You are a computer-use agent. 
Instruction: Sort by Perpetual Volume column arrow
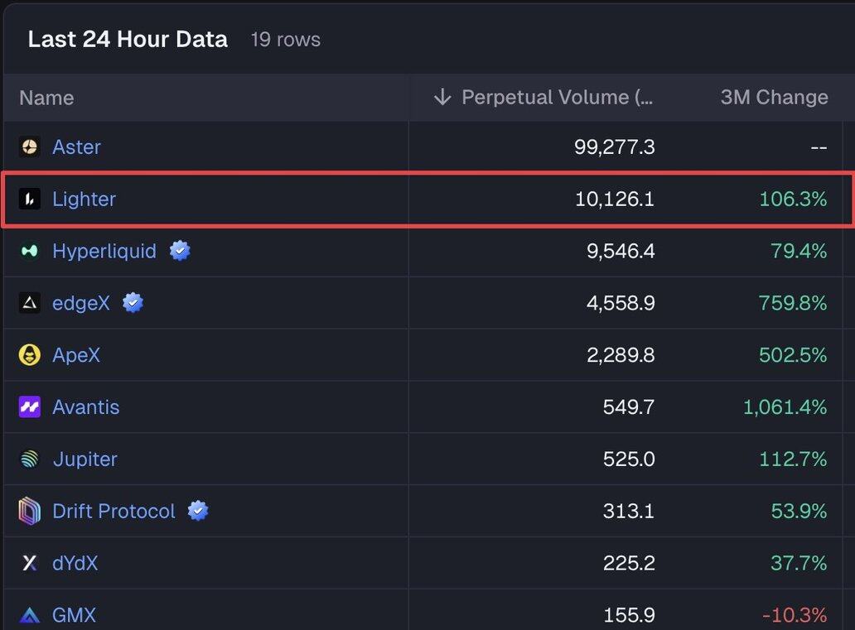pos(442,98)
